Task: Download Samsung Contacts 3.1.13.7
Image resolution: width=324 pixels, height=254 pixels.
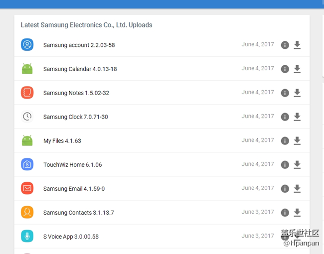Action: (297, 213)
